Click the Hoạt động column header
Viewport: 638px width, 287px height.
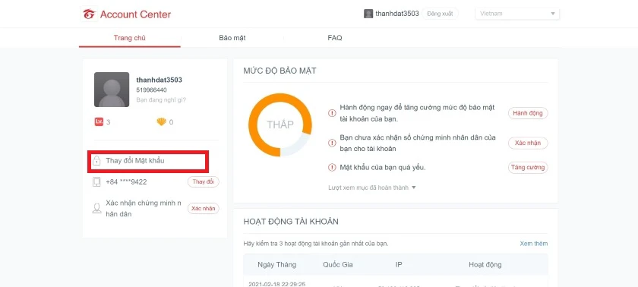tap(485, 265)
